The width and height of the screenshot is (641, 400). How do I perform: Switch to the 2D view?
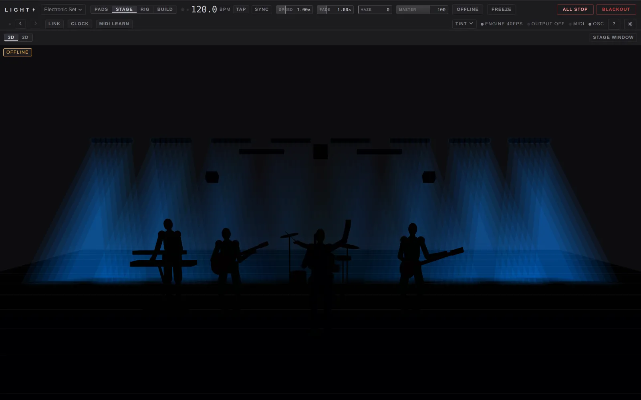tap(25, 38)
